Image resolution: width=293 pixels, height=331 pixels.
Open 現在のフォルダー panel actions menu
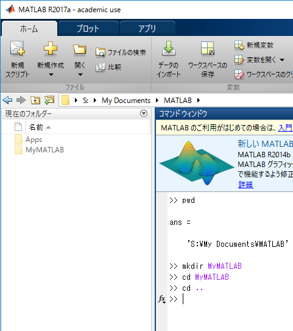tap(144, 113)
